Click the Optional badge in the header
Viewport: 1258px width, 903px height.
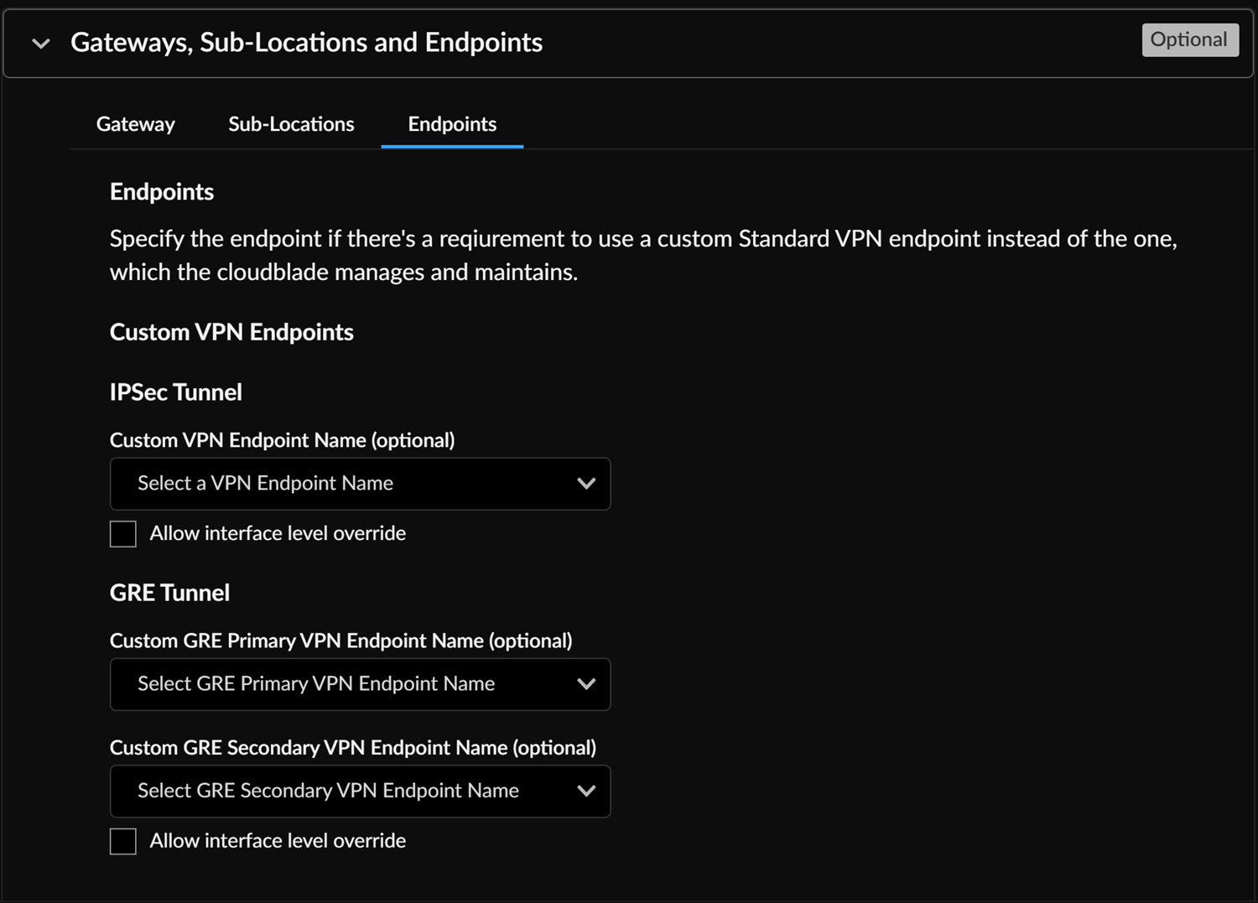[x=1189, y=40]
